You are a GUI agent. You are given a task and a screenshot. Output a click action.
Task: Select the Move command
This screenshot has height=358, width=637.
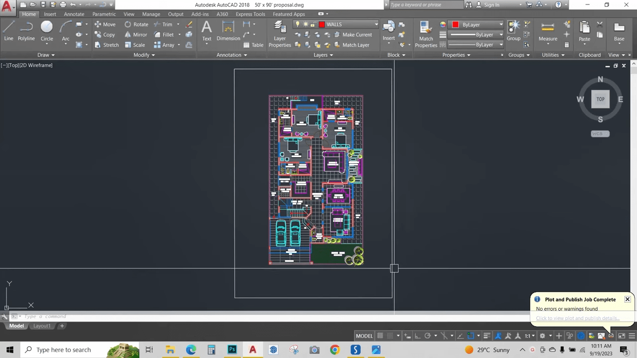pyautogui.click(x=109, y=24)
